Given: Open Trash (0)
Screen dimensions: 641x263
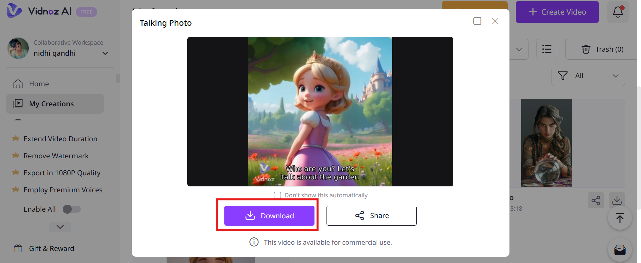Looking at the screenshot, I should click(x=602, y=49).
